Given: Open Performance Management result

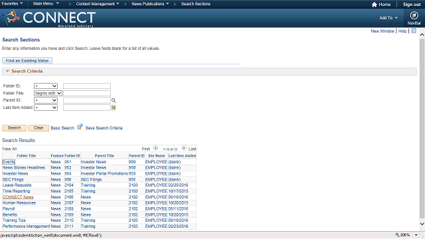Looking at the screenshot, I should 26,226.
